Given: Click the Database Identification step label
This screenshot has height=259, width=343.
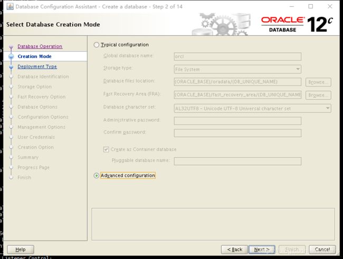Looking at the screenshot, I should [x=43, y=76].
